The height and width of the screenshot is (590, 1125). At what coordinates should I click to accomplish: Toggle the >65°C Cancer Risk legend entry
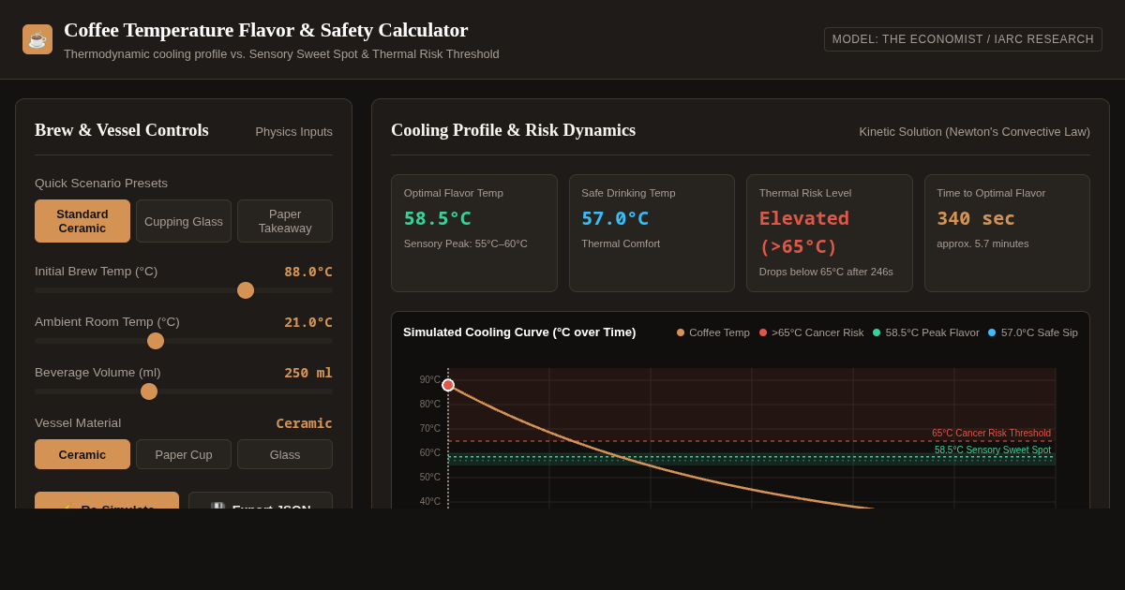(x=812, y=332)
